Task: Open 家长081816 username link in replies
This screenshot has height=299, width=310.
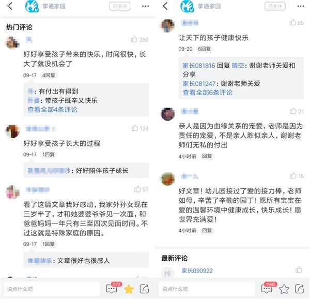Action: click(199, 66)
